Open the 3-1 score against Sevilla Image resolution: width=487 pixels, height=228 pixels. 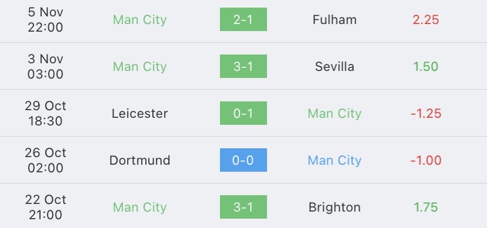[x=243, y=66]
